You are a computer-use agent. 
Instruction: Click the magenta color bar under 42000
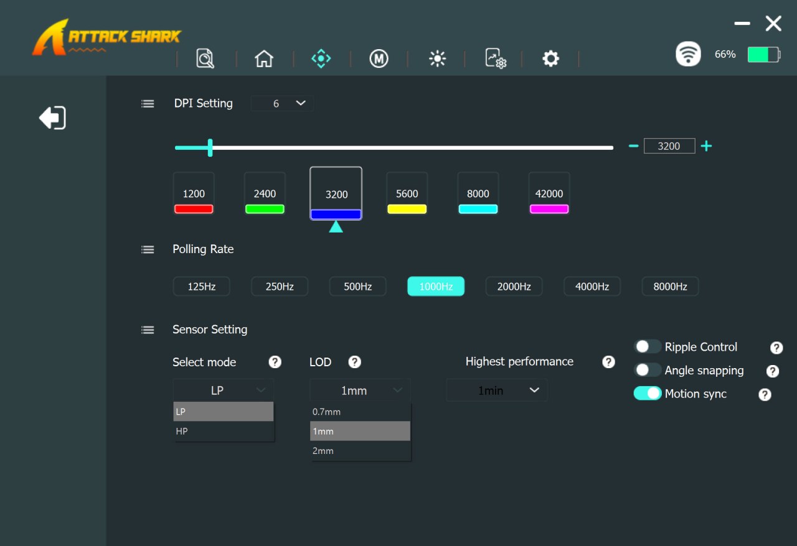coord(549,209)
